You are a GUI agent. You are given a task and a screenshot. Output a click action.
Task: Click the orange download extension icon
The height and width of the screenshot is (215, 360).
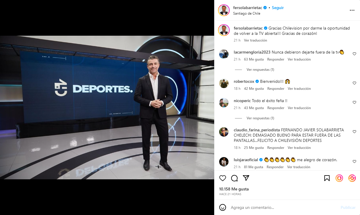339,178
